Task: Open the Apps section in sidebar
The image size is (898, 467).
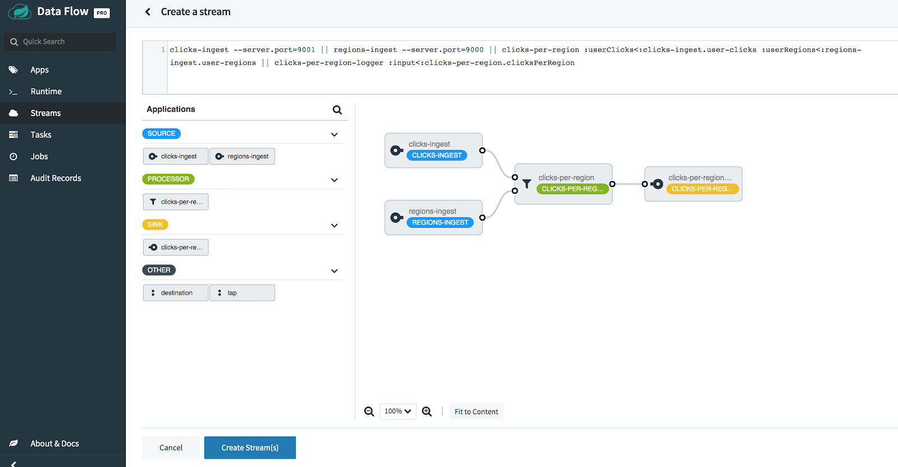Action: (x=39, y=70)
